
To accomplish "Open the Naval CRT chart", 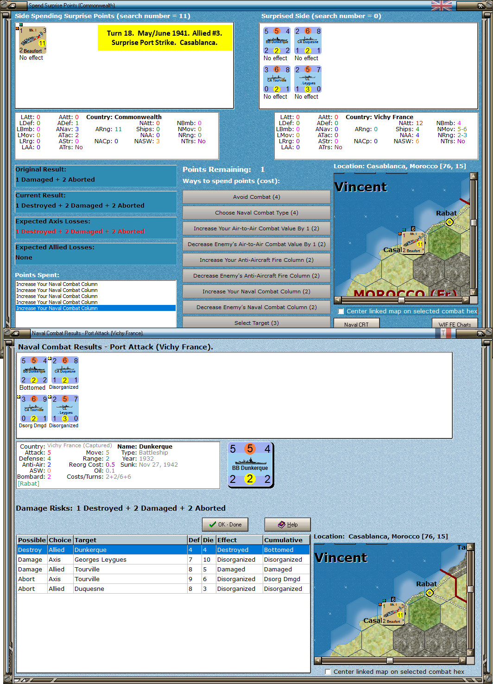I will (356, 324).
